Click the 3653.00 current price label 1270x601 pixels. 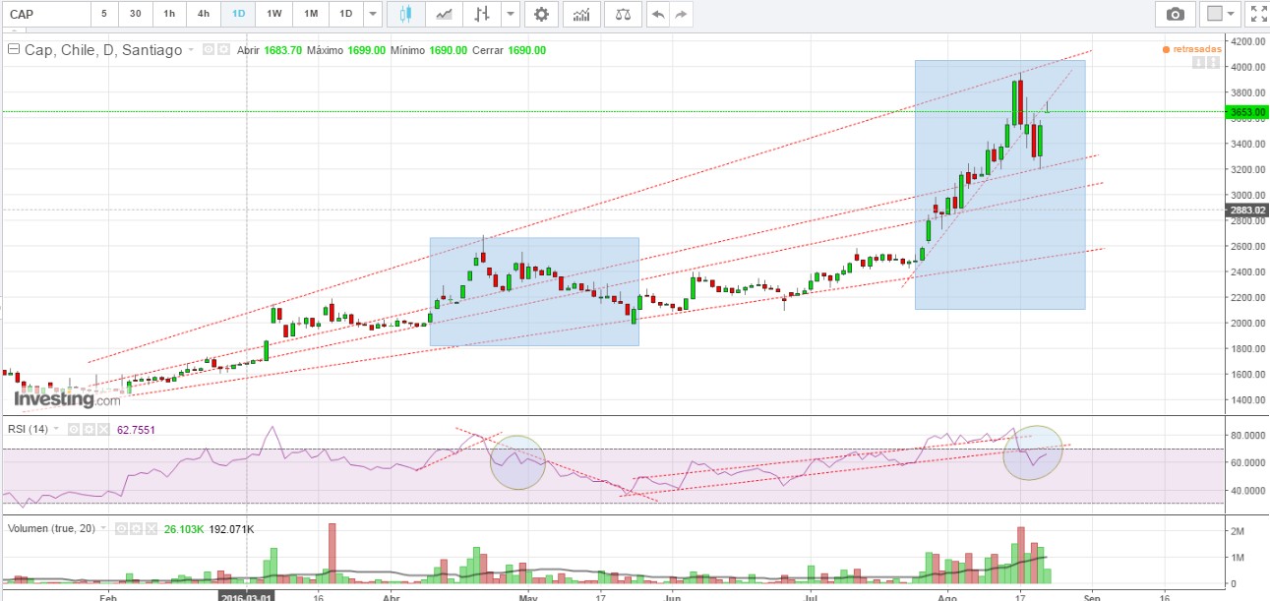tap(1246, 112)
